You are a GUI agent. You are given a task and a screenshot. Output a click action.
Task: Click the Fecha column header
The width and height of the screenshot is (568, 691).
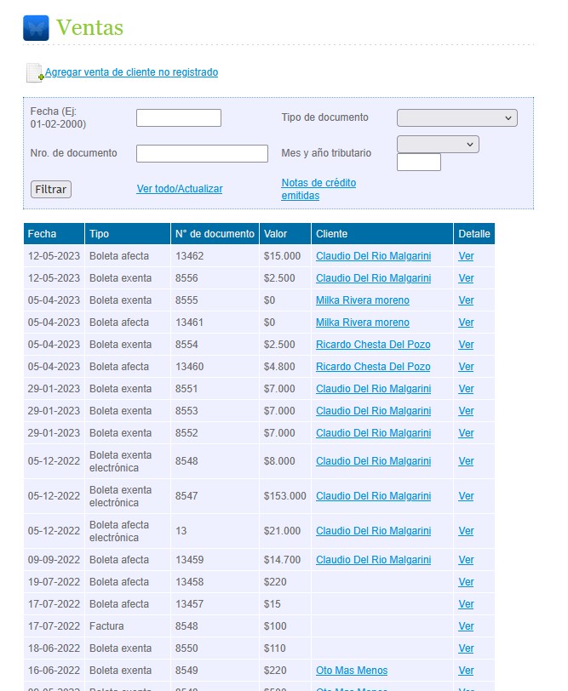coord(54,233)
